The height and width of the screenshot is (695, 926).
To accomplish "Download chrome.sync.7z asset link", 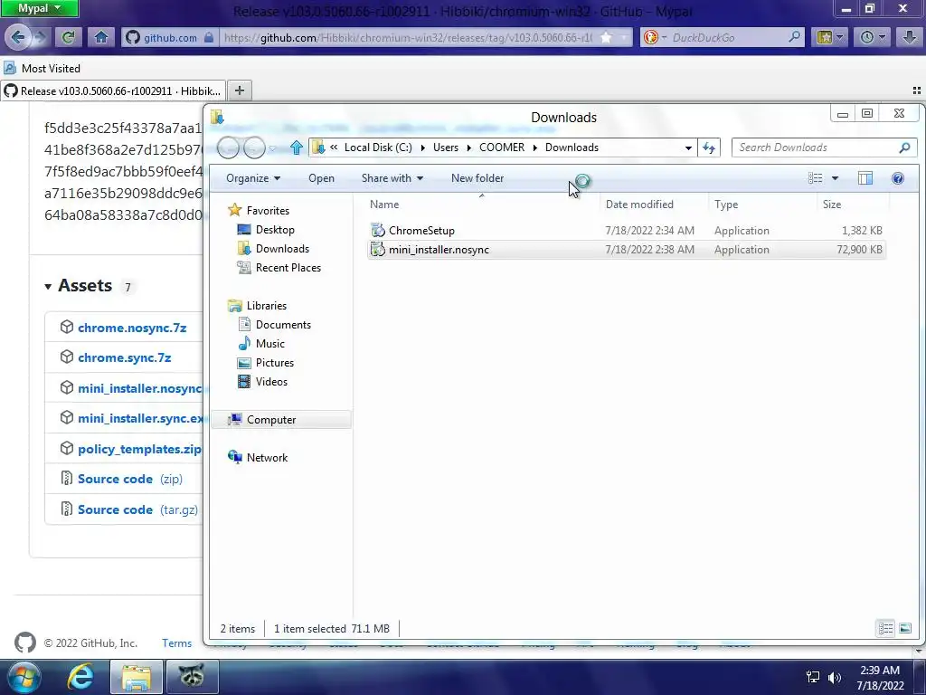I will tap(125, 357).
